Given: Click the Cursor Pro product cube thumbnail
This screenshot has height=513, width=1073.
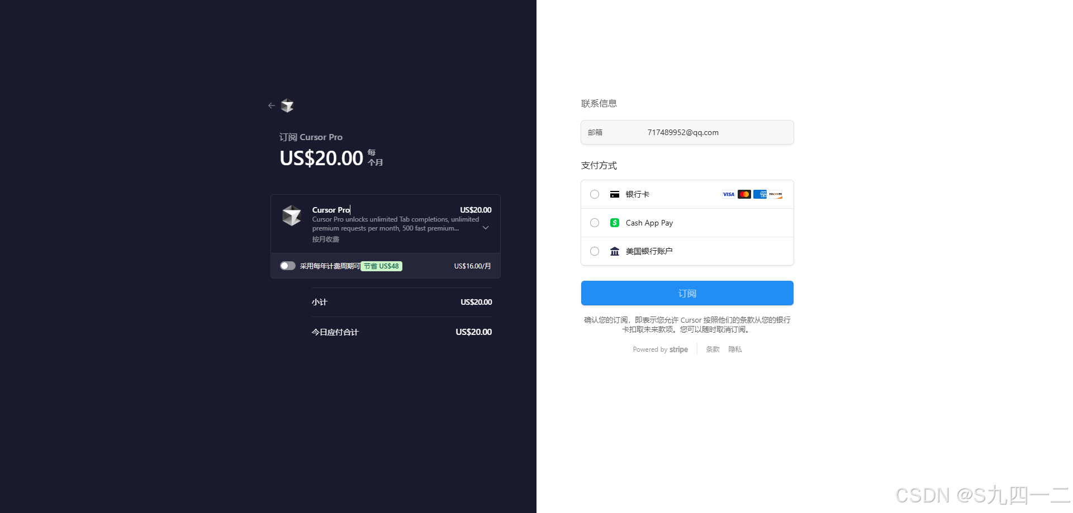Looking at the screenshot, I should point(292,215).
